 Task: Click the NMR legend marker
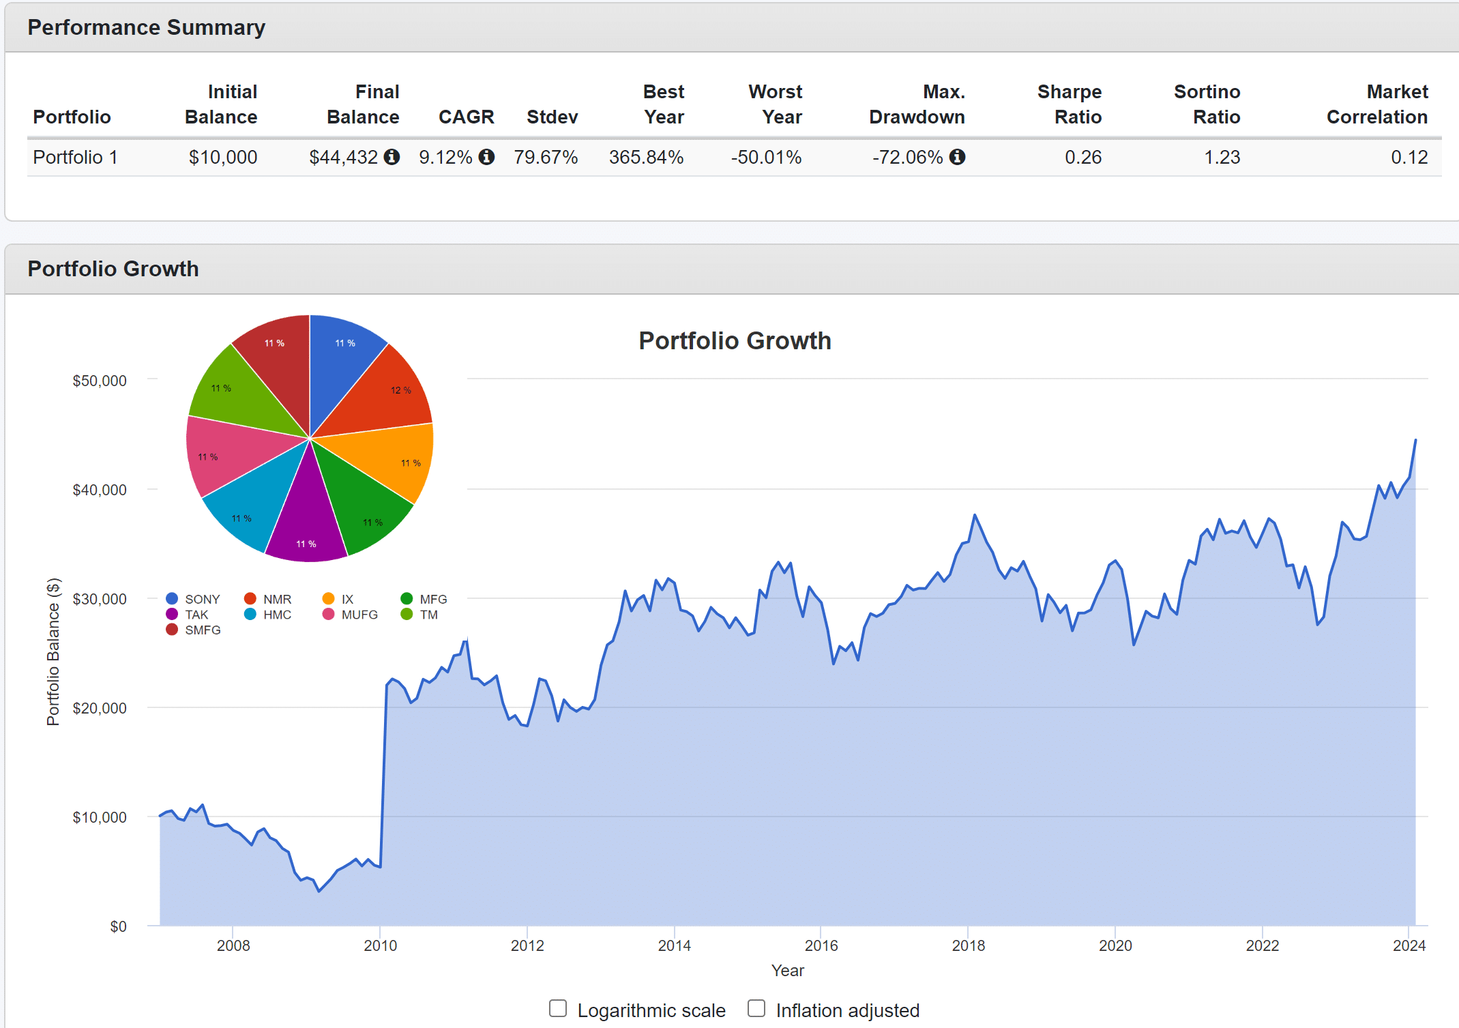pyautogui.click(x=250, y=599)
